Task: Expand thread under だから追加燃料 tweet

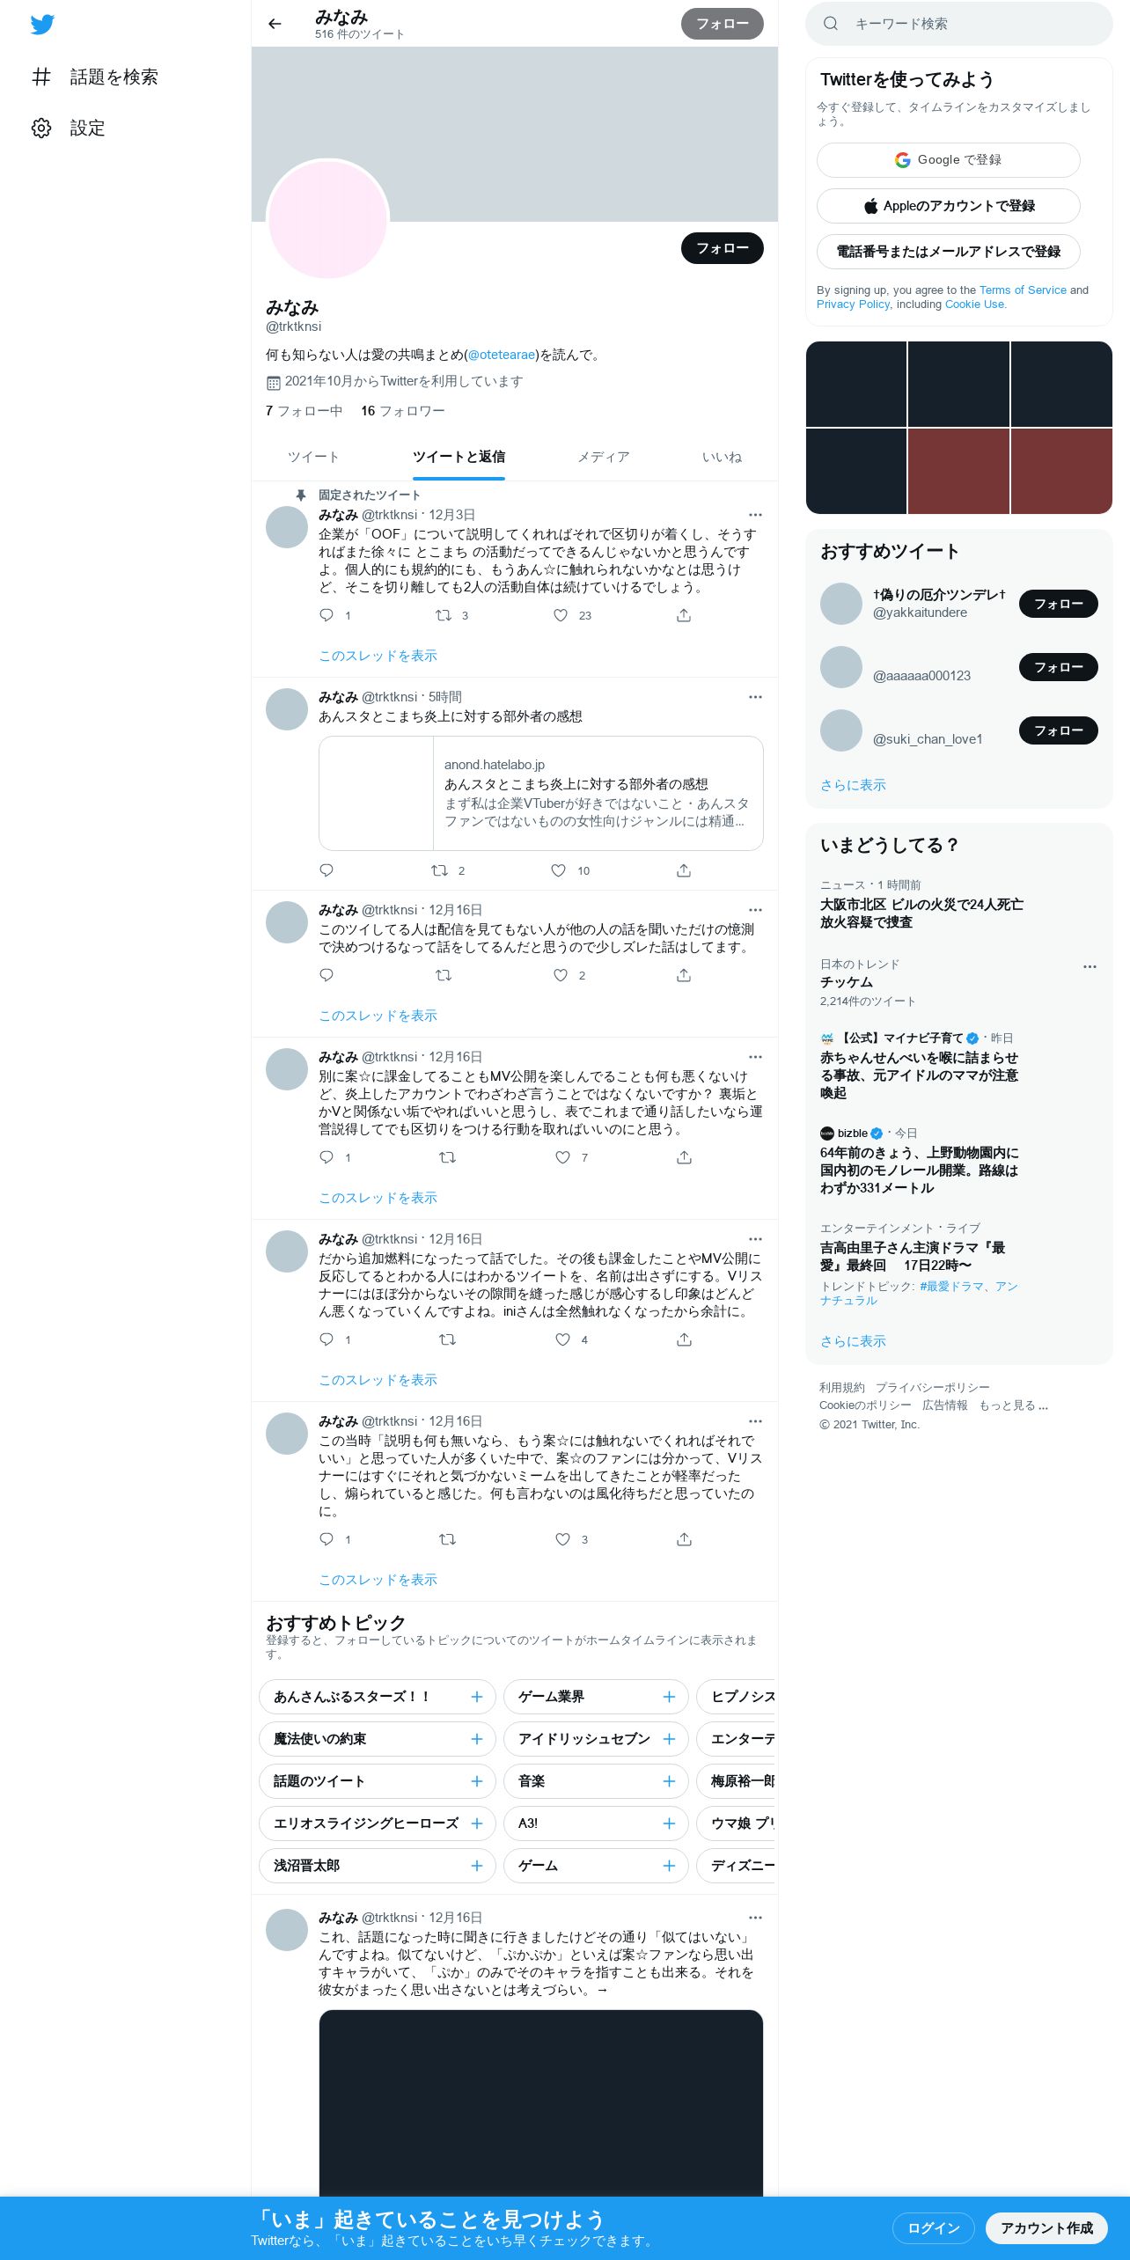Action: [x=378, y=1380]
